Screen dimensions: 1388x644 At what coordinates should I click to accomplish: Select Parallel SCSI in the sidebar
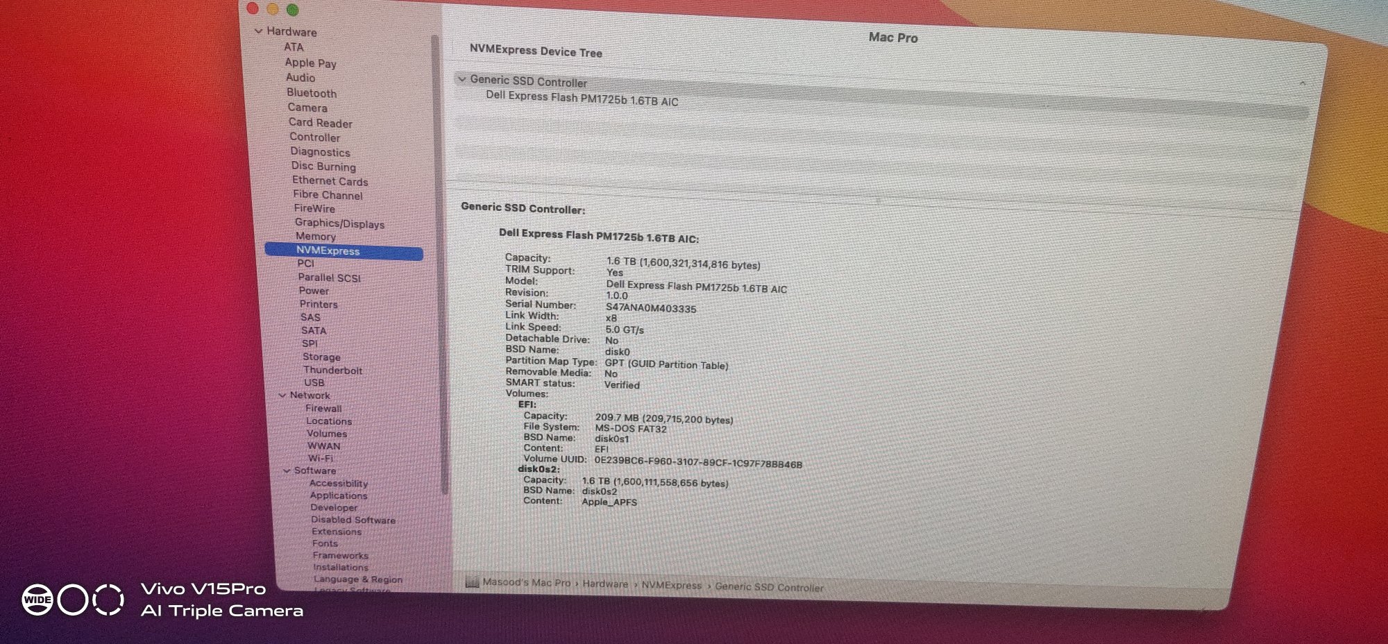pyautogui.click(x=330, y=278)
